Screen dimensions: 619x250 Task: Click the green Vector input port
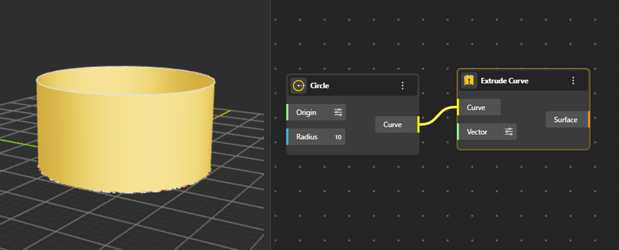(458, 131)
